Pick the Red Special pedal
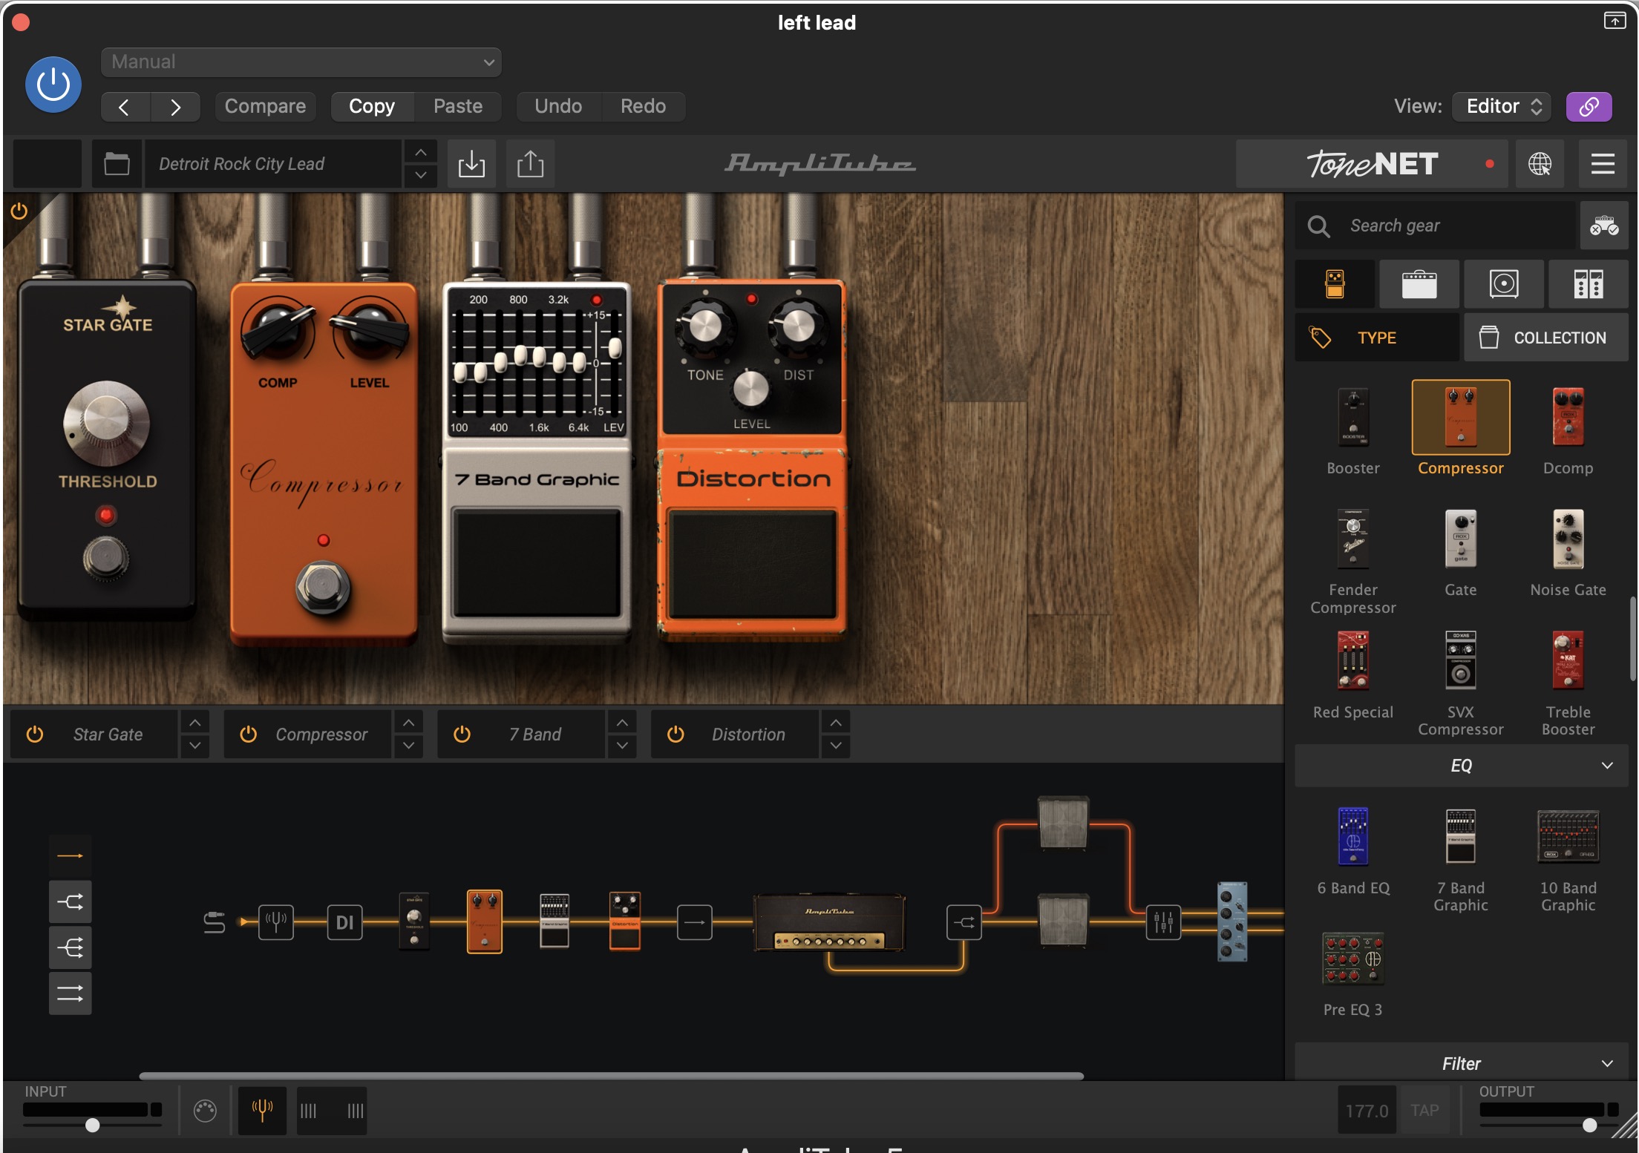 tap(1353, 661)
